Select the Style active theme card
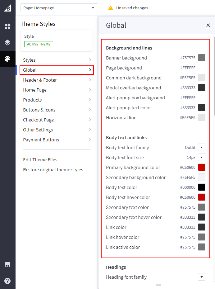This screenshot has width=215, height=289. [57, 40]
